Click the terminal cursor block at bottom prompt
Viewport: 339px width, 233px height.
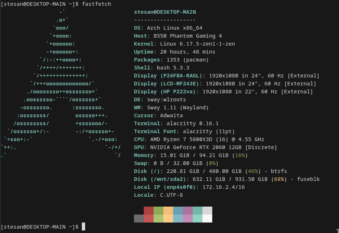pos(83,227)
